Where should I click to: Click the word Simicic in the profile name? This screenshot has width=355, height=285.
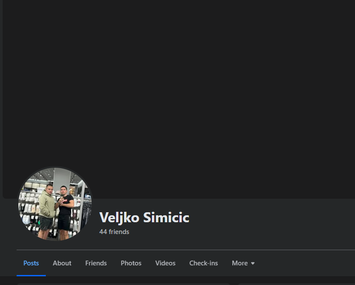166,217
